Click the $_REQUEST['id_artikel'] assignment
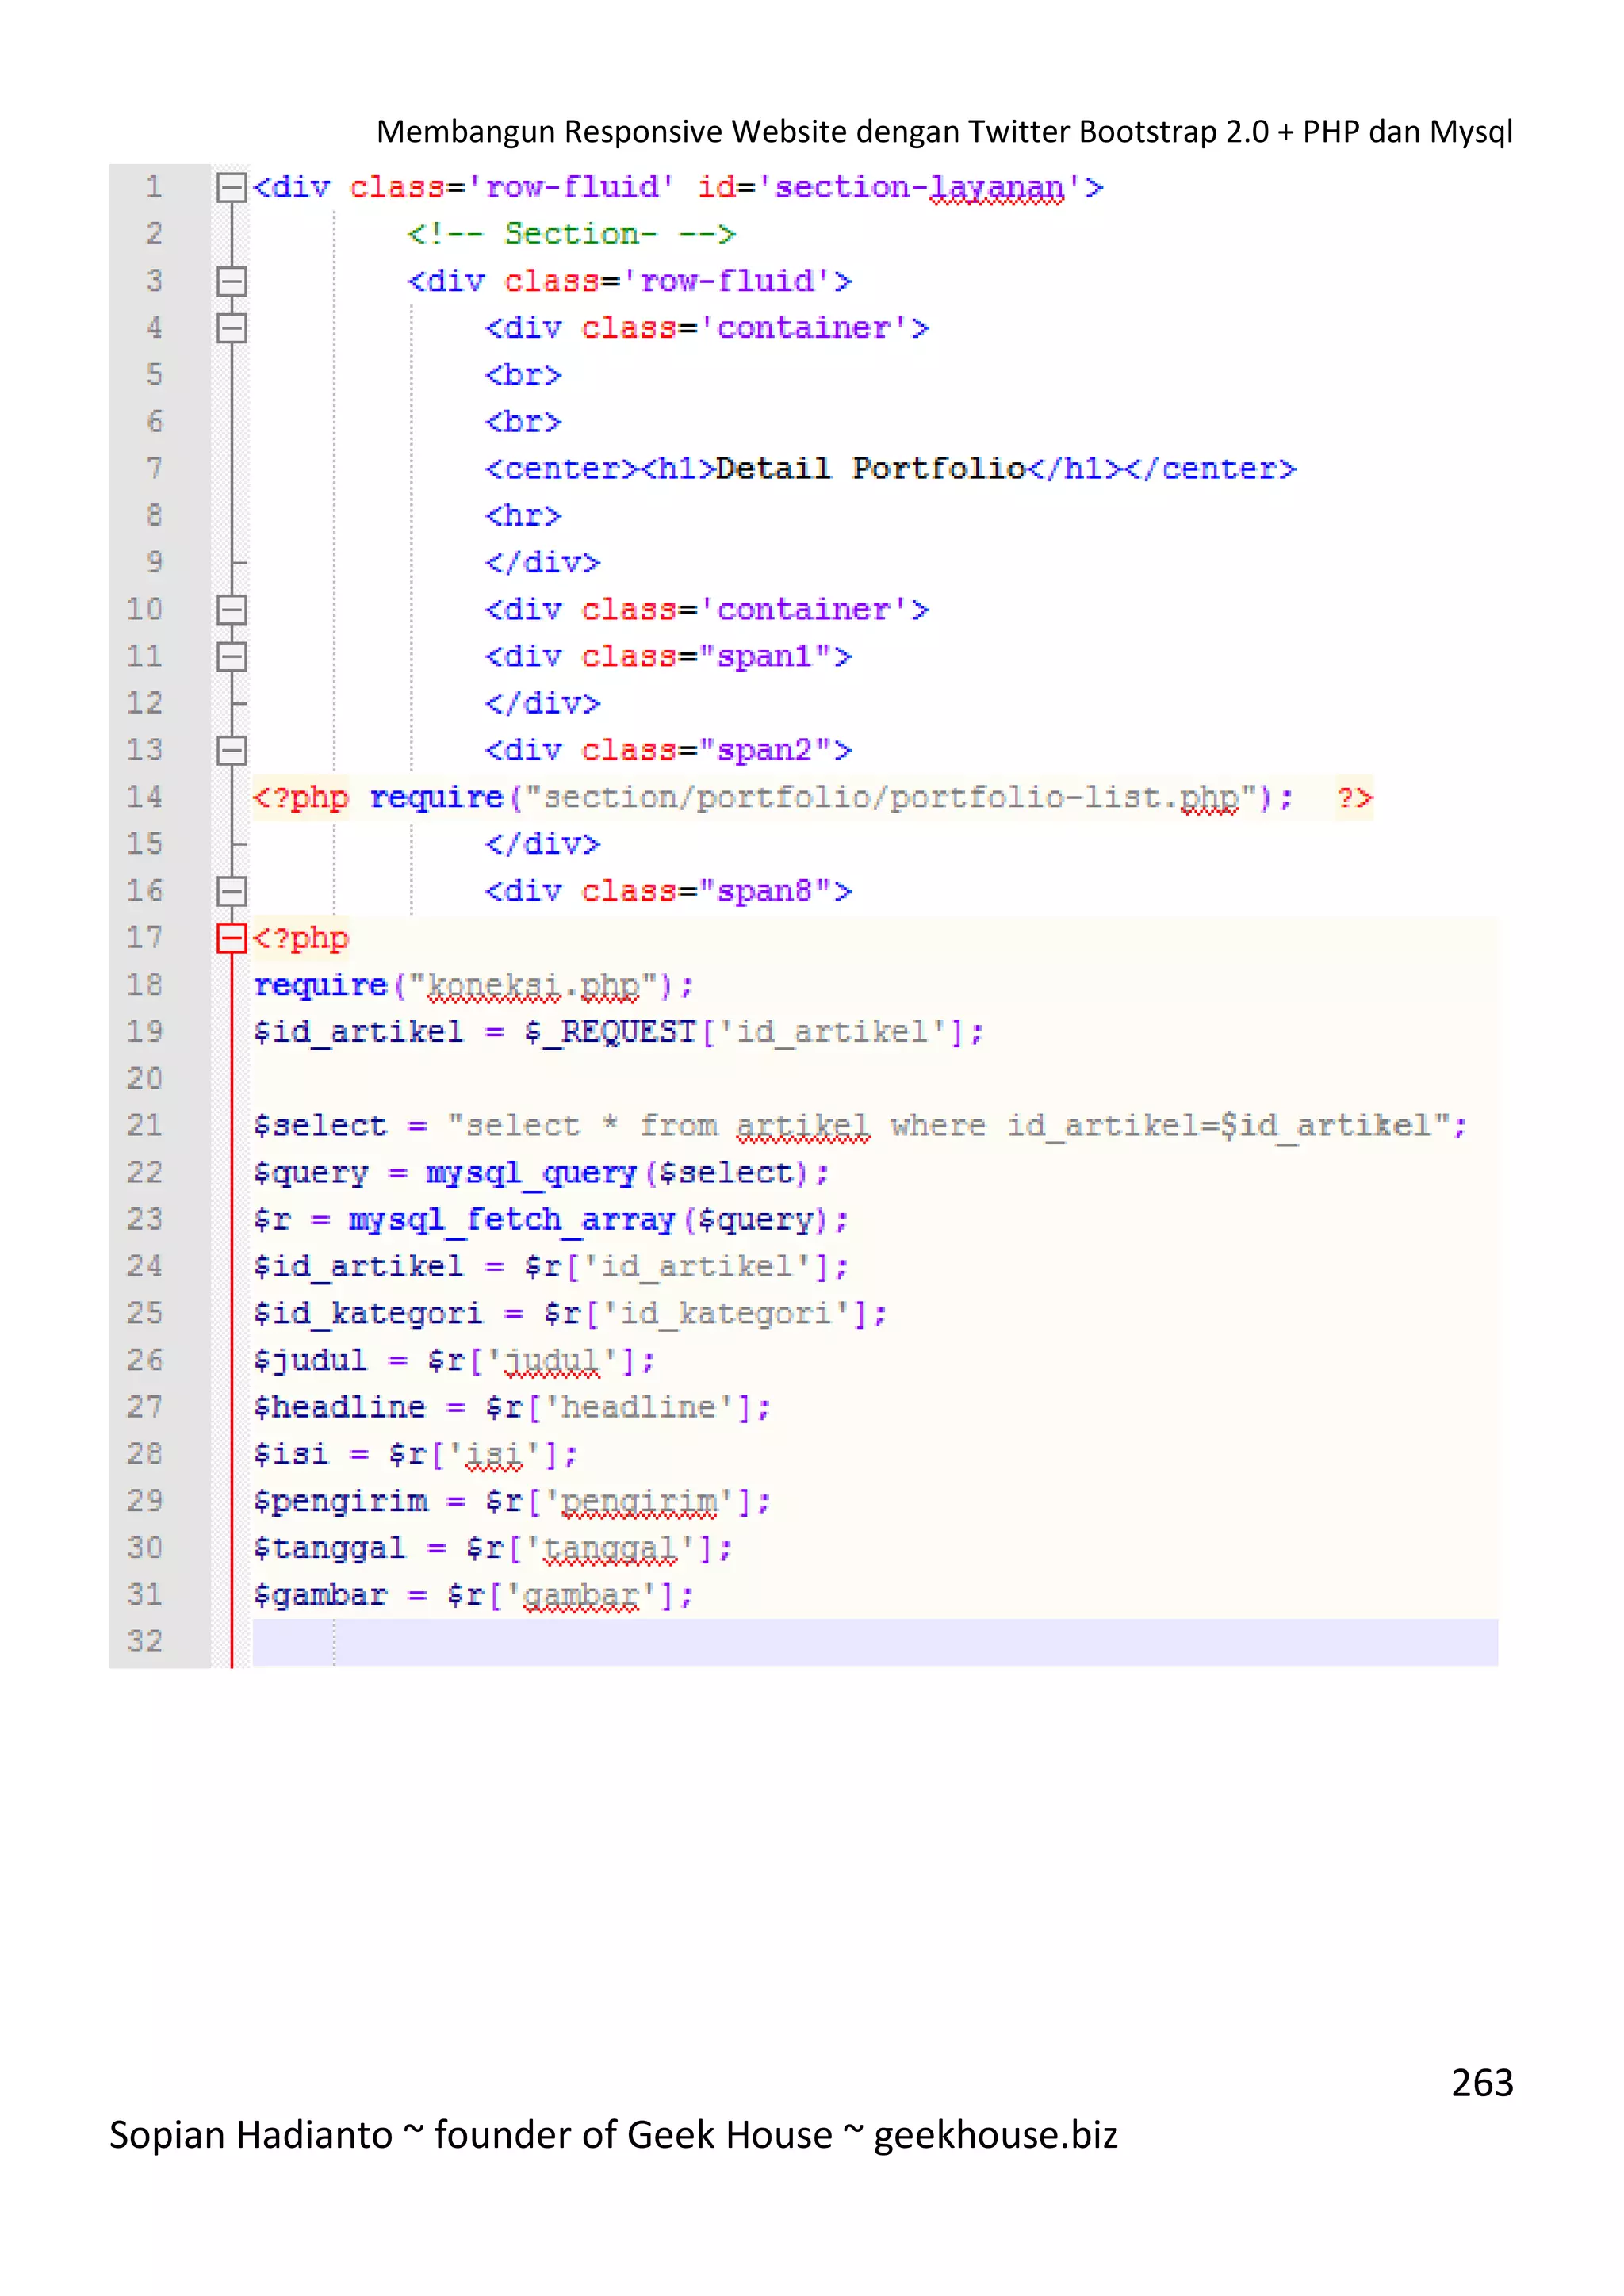1624x2296 pixels. [x=618, y=1032]
